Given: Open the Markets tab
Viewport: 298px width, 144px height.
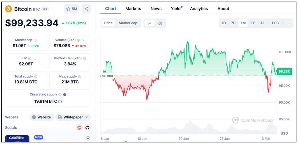Looking at the screenshot, I should (133, 9).
